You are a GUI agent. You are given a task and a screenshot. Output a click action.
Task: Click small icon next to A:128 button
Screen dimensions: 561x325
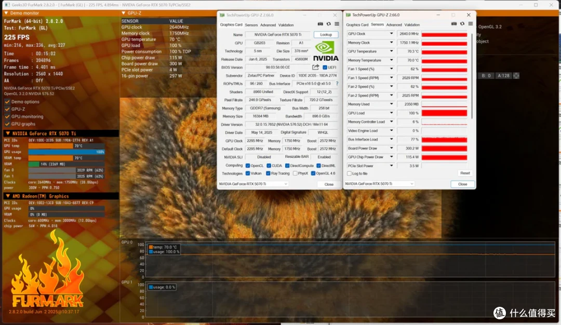coord(516,75)
